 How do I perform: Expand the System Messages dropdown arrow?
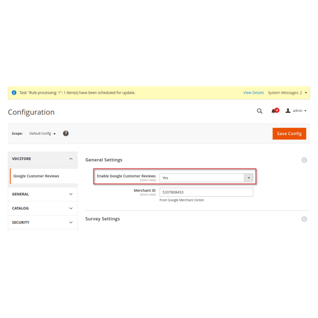tap(306, 92)
